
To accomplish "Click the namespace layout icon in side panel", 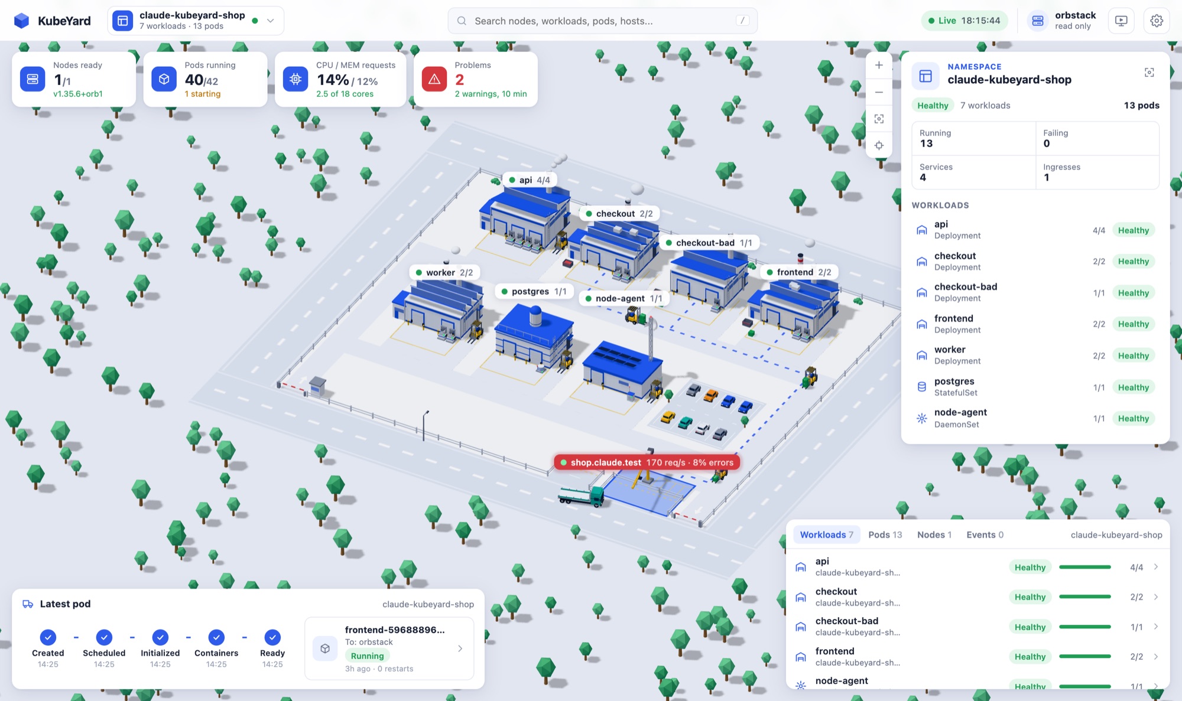I will pyautogui.click(x=926, y=76).
